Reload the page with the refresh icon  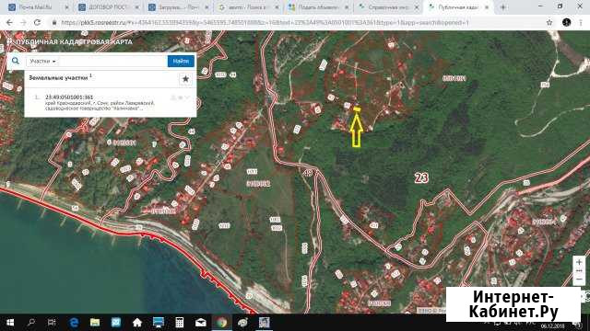[x=37, y=22]
